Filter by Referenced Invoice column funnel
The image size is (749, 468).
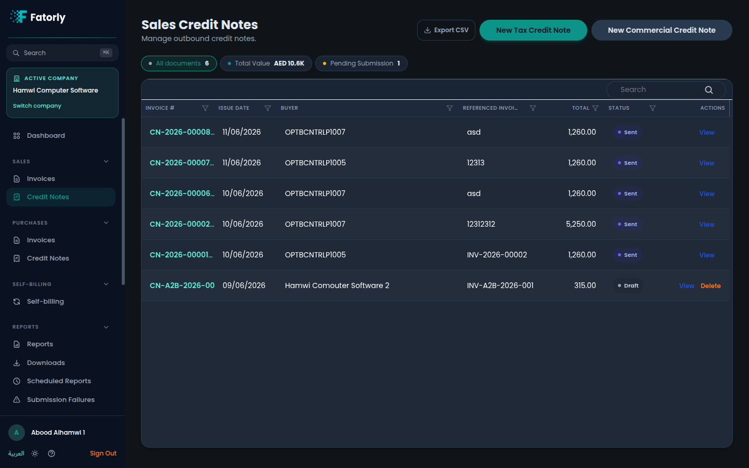(x=533, y=108)
